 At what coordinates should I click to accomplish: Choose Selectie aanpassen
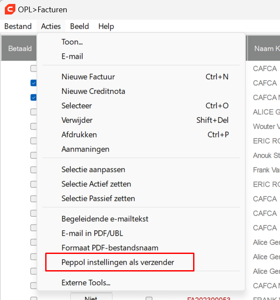[x=141, y=169]
